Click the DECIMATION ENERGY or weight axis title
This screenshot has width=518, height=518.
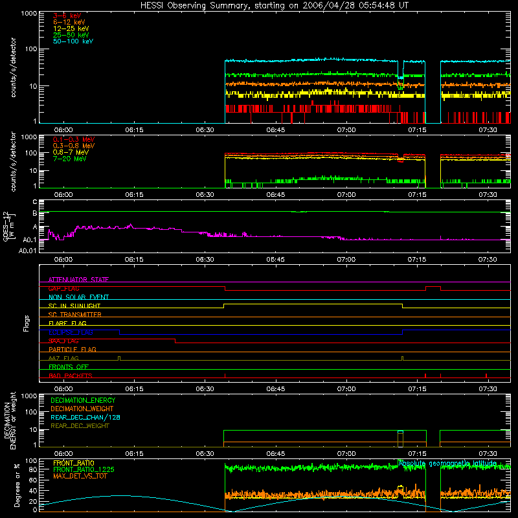(10, 420)
